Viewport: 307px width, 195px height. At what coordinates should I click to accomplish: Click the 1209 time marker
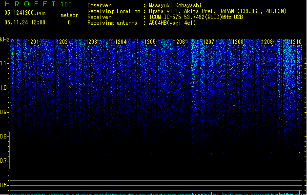pyautogui.click(x=267, y=42)
